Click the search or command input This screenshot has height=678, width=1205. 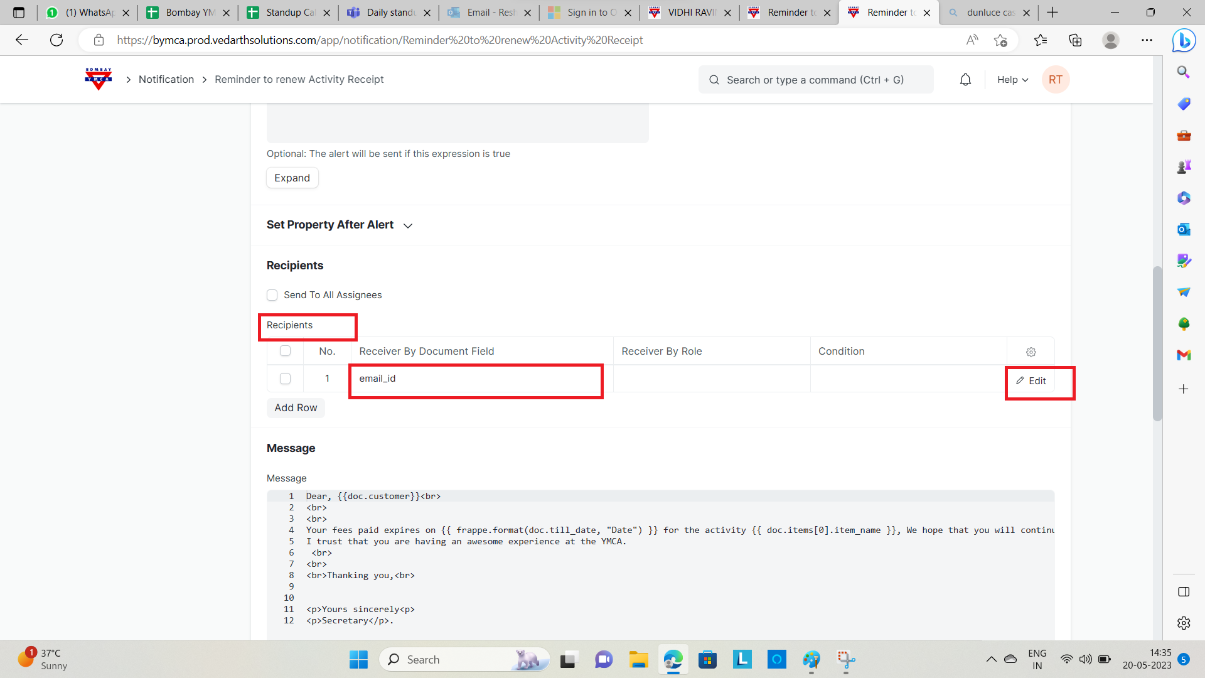coord(815,80)
